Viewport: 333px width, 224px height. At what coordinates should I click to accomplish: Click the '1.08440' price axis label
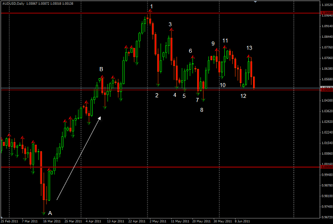click(327, 37)
